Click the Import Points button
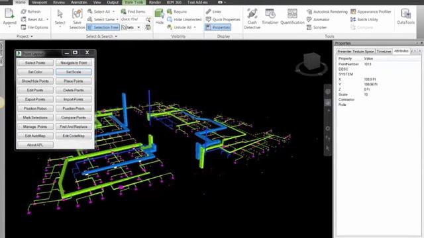424x238 pixels. tap(74, 99)
